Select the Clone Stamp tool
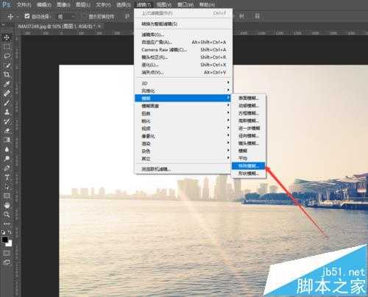This screenshot has height=297, width=368. 7,112
